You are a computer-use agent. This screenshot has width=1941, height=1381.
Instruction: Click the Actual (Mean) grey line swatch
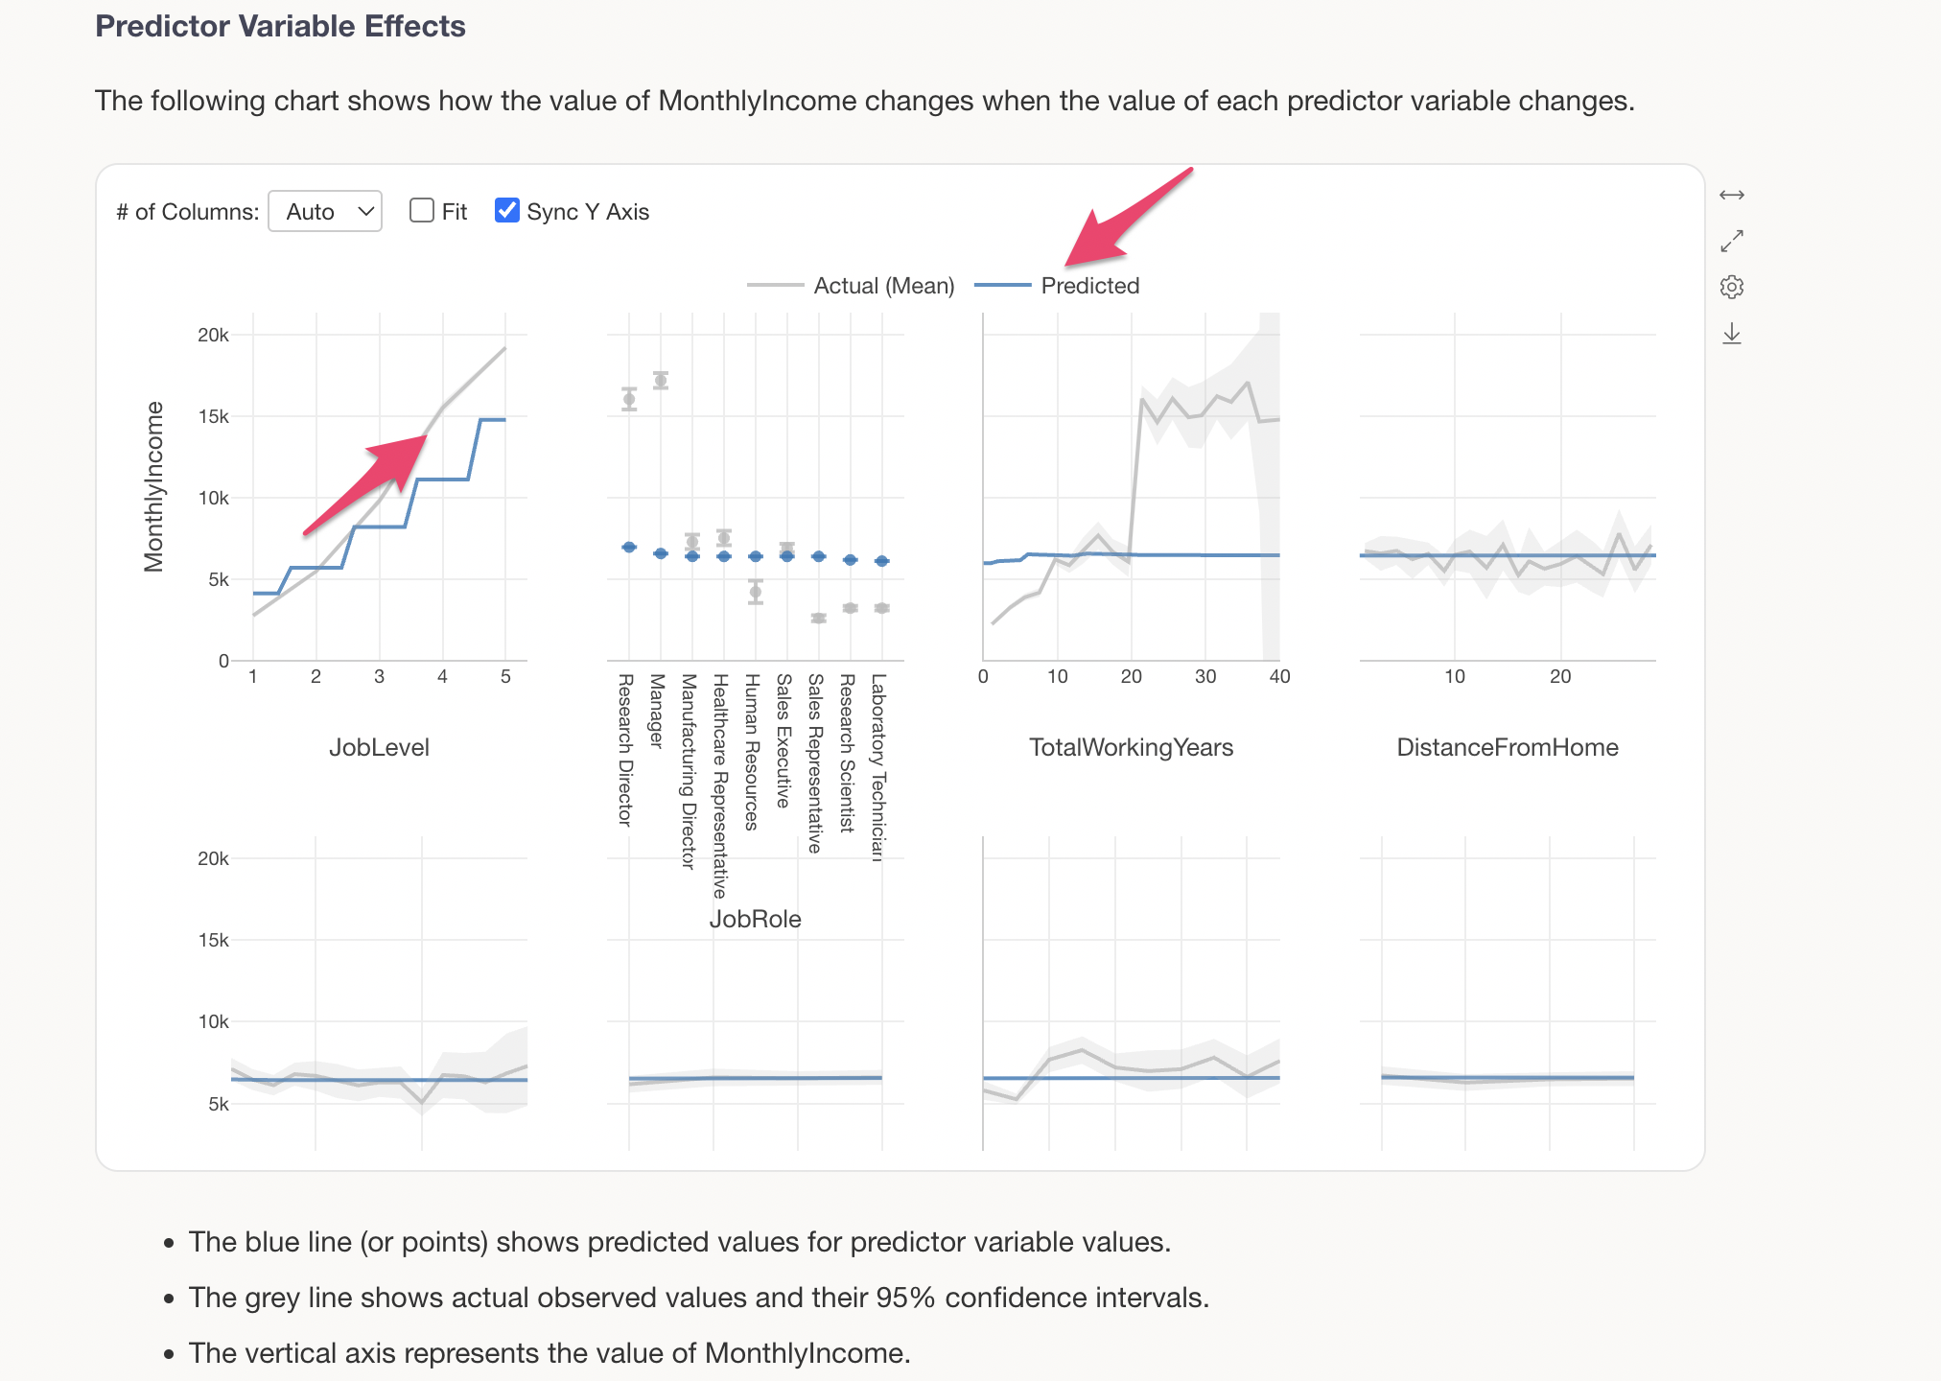coord(775,286)
